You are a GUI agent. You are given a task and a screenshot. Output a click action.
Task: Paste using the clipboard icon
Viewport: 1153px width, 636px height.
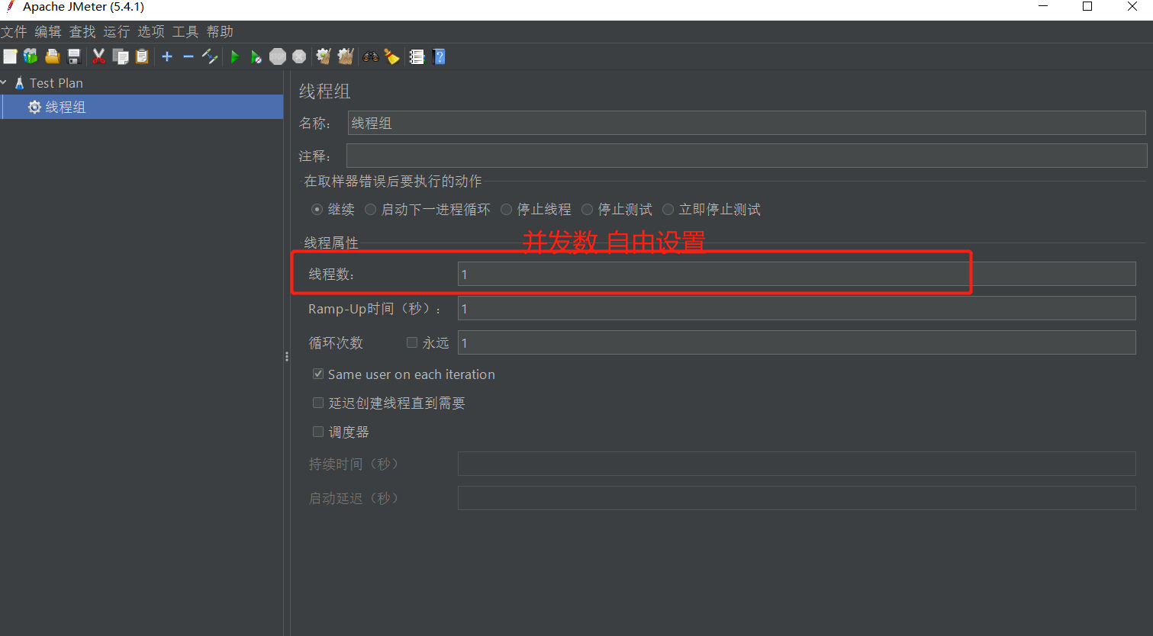142,56
